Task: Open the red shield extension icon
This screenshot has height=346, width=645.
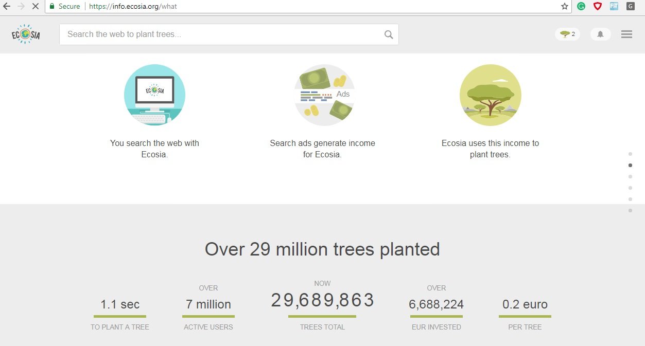Action: pyautogui.click(x=598, y=7)
